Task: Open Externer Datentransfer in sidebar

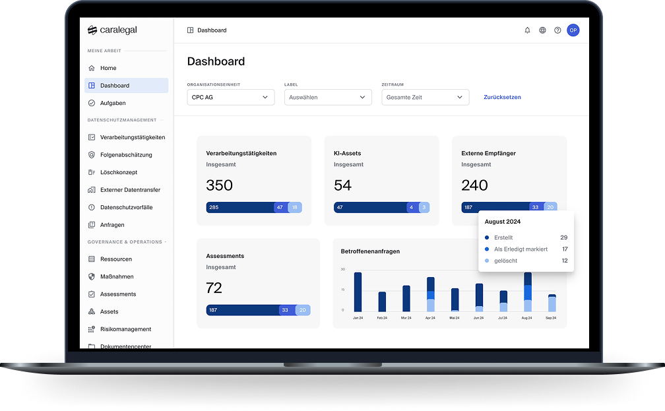Action: (127, 190)
